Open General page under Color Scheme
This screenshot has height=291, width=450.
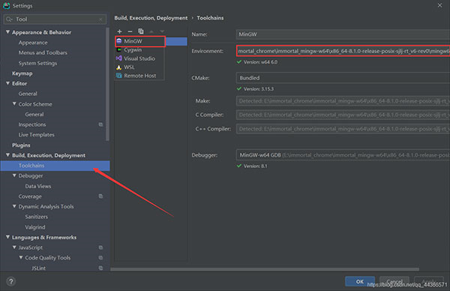pos(34,114)
